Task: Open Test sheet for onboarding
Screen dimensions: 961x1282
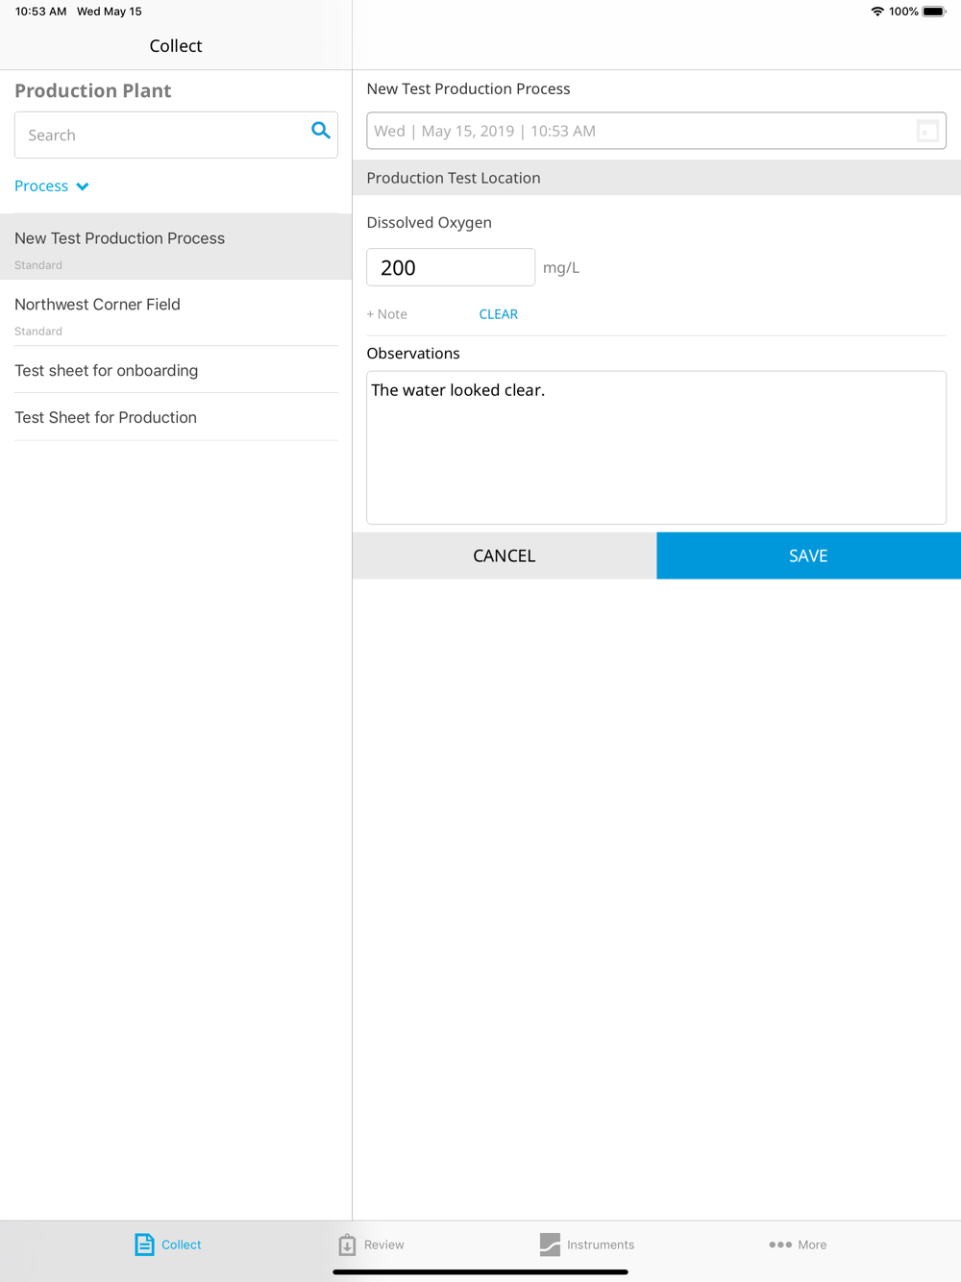Action: pos(176,370)
